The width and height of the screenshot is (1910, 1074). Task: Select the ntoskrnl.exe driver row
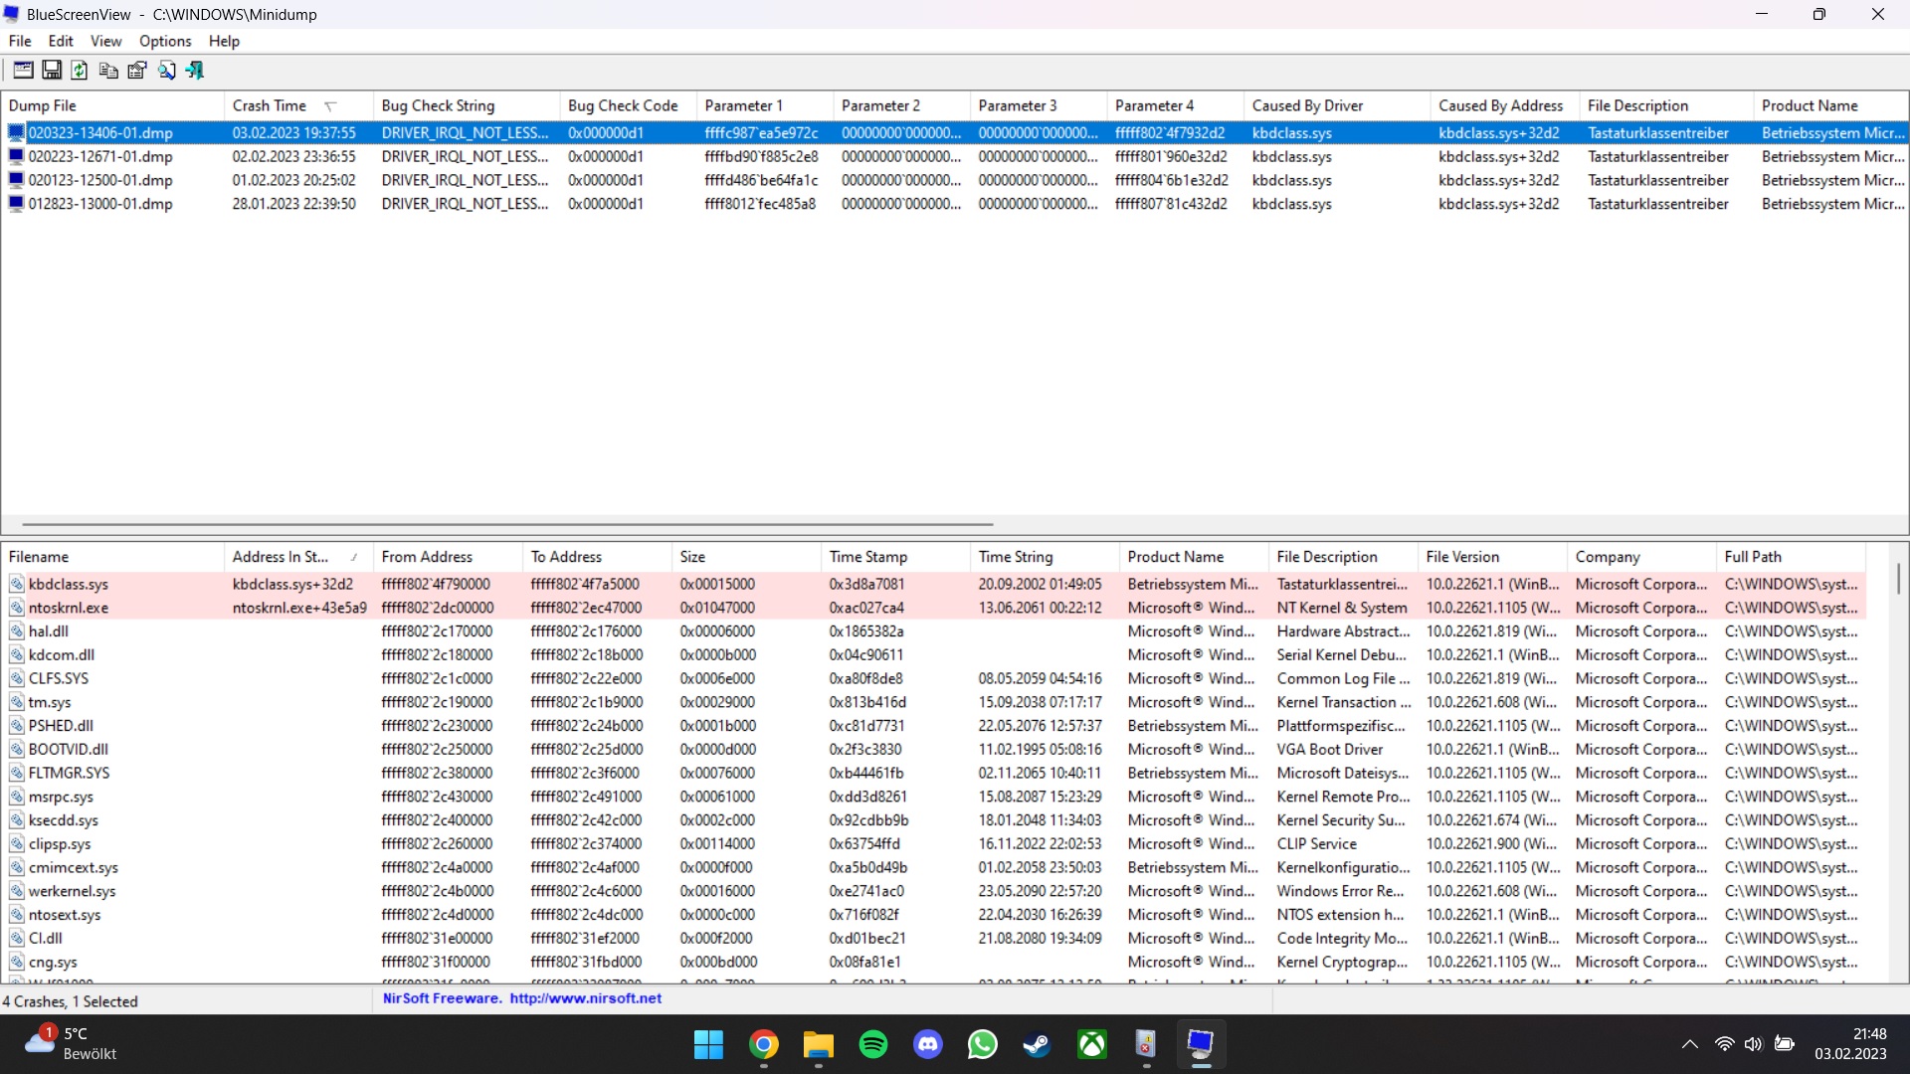pyautogui.click(x=69, y=608)
